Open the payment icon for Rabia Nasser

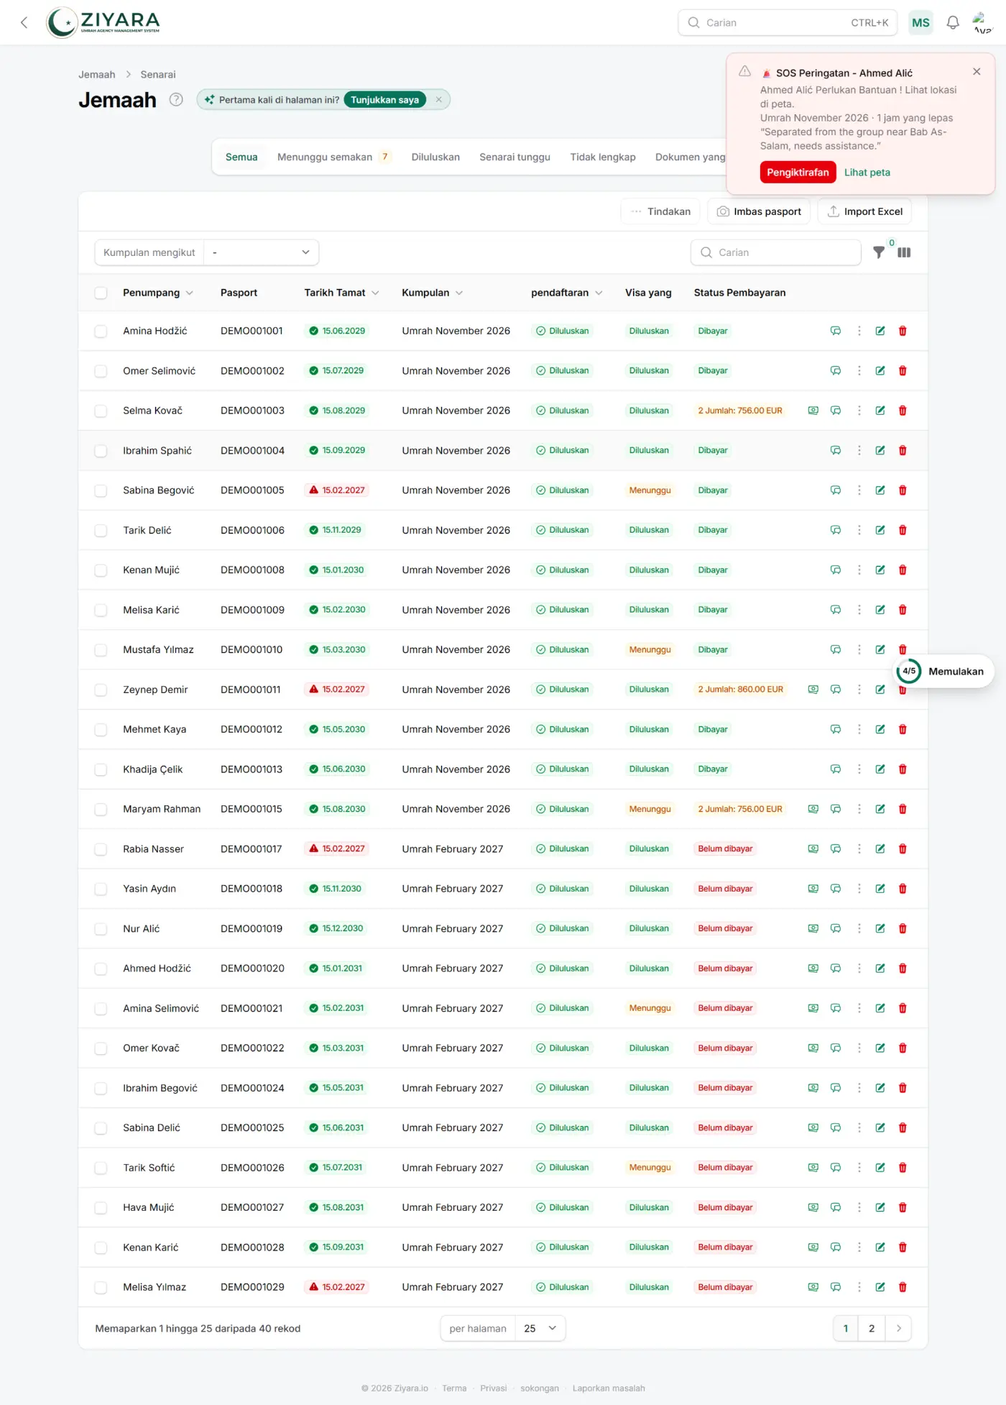[x=813, y=849]
